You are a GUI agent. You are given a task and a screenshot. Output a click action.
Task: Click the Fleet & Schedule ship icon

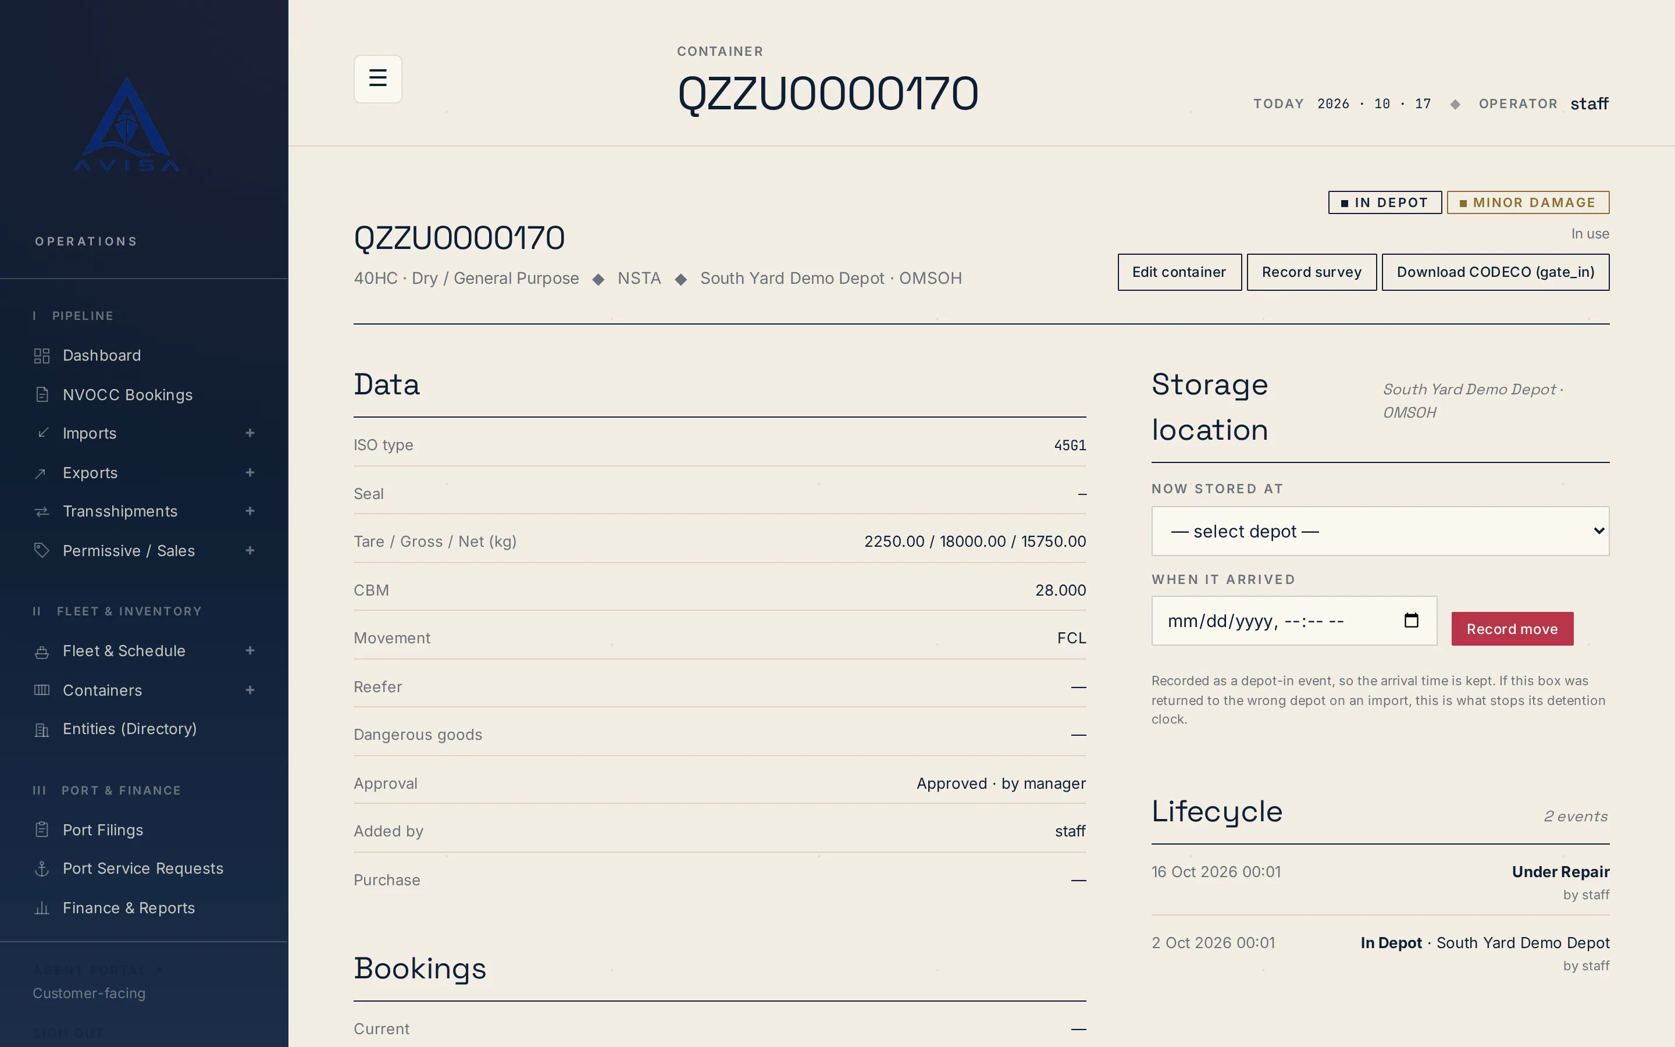(x=41, y=651)
